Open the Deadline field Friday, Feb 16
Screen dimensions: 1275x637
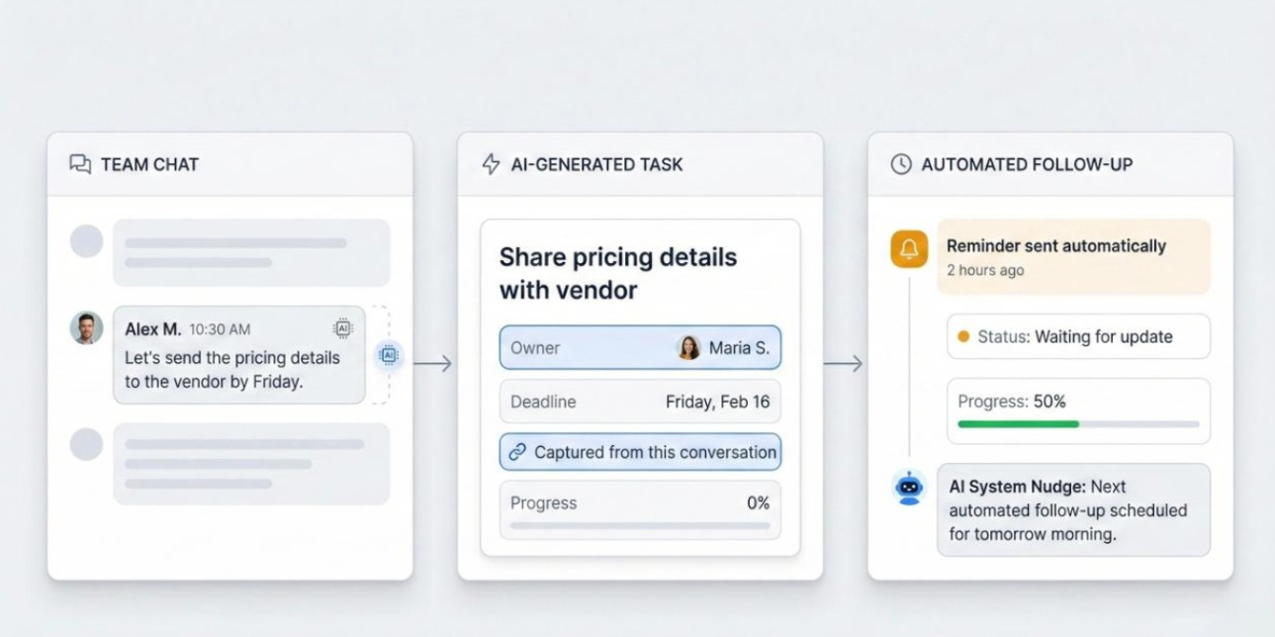(x=639, y=402)
